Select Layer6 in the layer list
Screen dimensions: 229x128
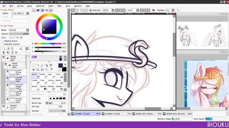(16, 100)
